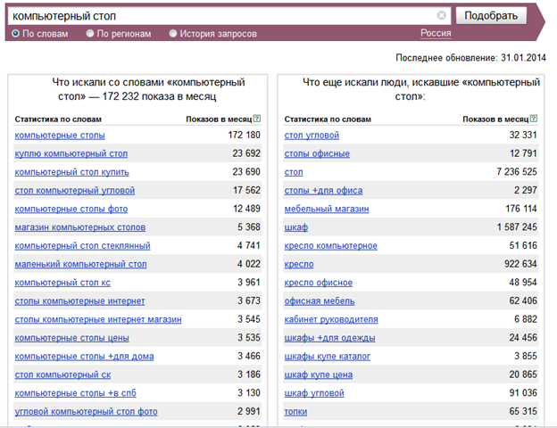
Task: Open the 'кресло офисное' link
Action: (x=319, y=283)
